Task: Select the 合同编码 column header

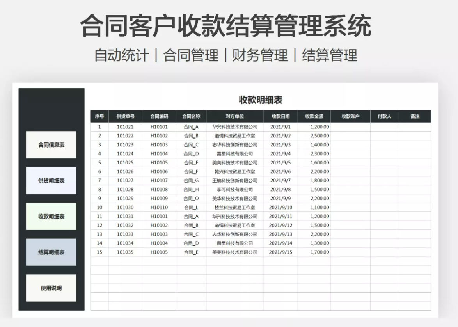Action: 159,116
